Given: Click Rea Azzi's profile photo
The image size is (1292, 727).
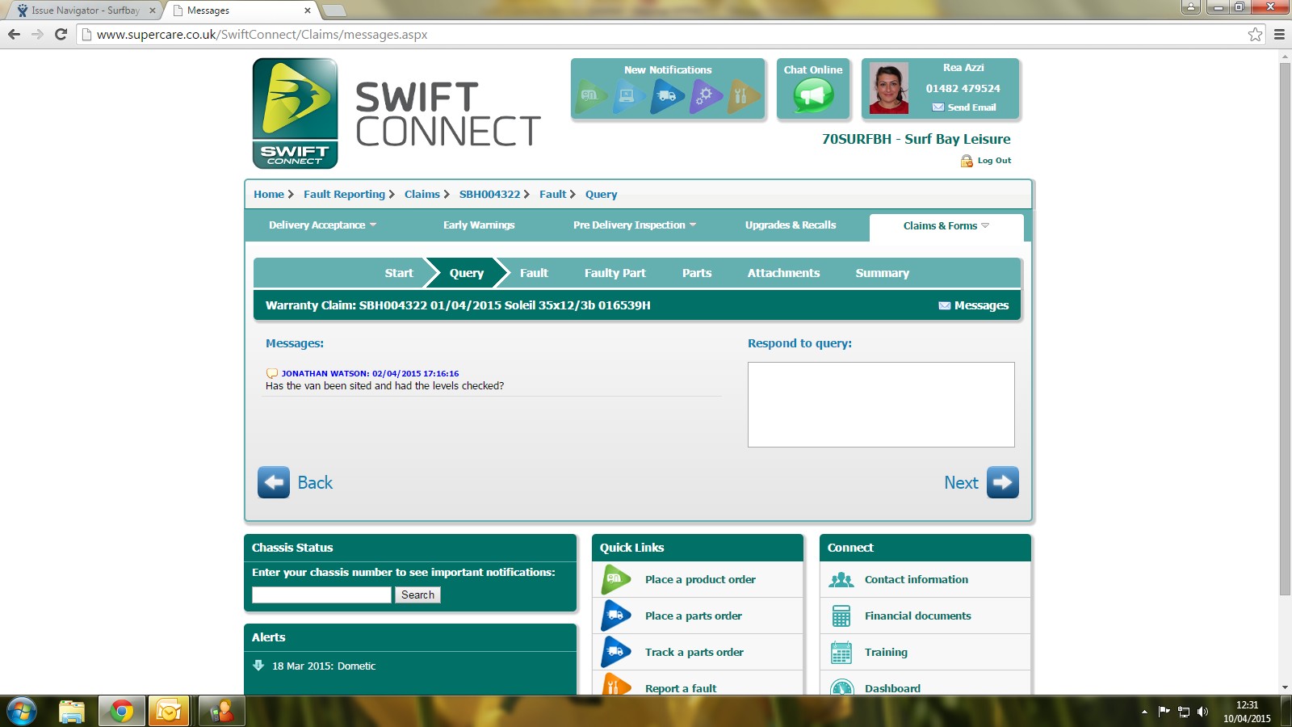Looking at the screenshot, I should [x=889, y=88].
